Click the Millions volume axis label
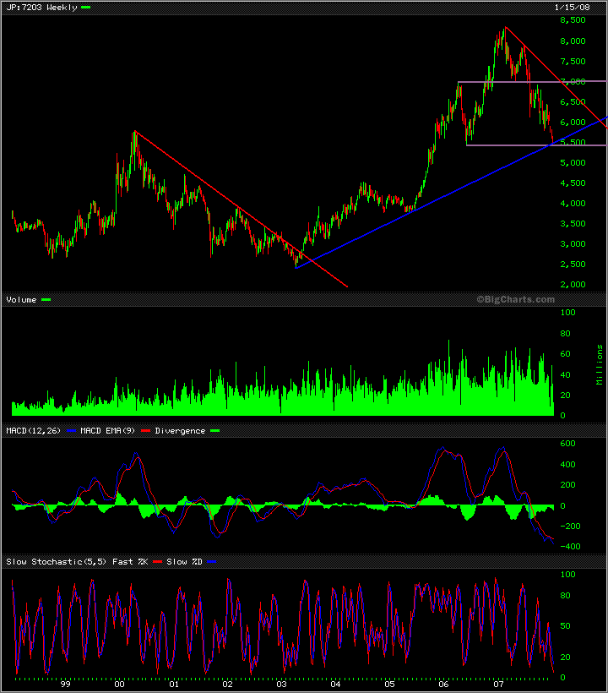Viewport: 608px width, 693px height. coord(600,364)
